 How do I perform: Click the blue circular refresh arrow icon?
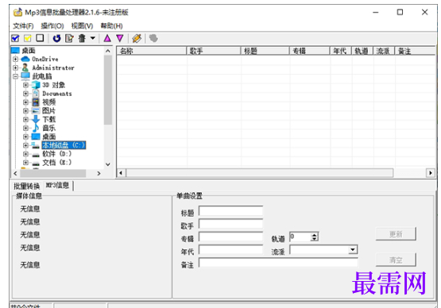tap(56, 38)
